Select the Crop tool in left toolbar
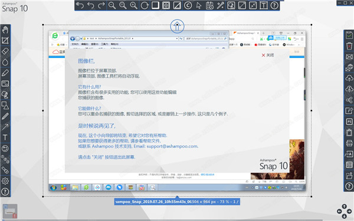 point(5,40)
